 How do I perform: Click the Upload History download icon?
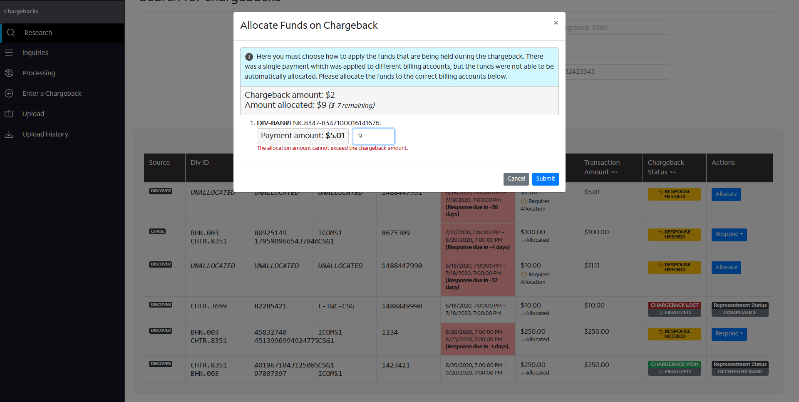tap(9, 134)
